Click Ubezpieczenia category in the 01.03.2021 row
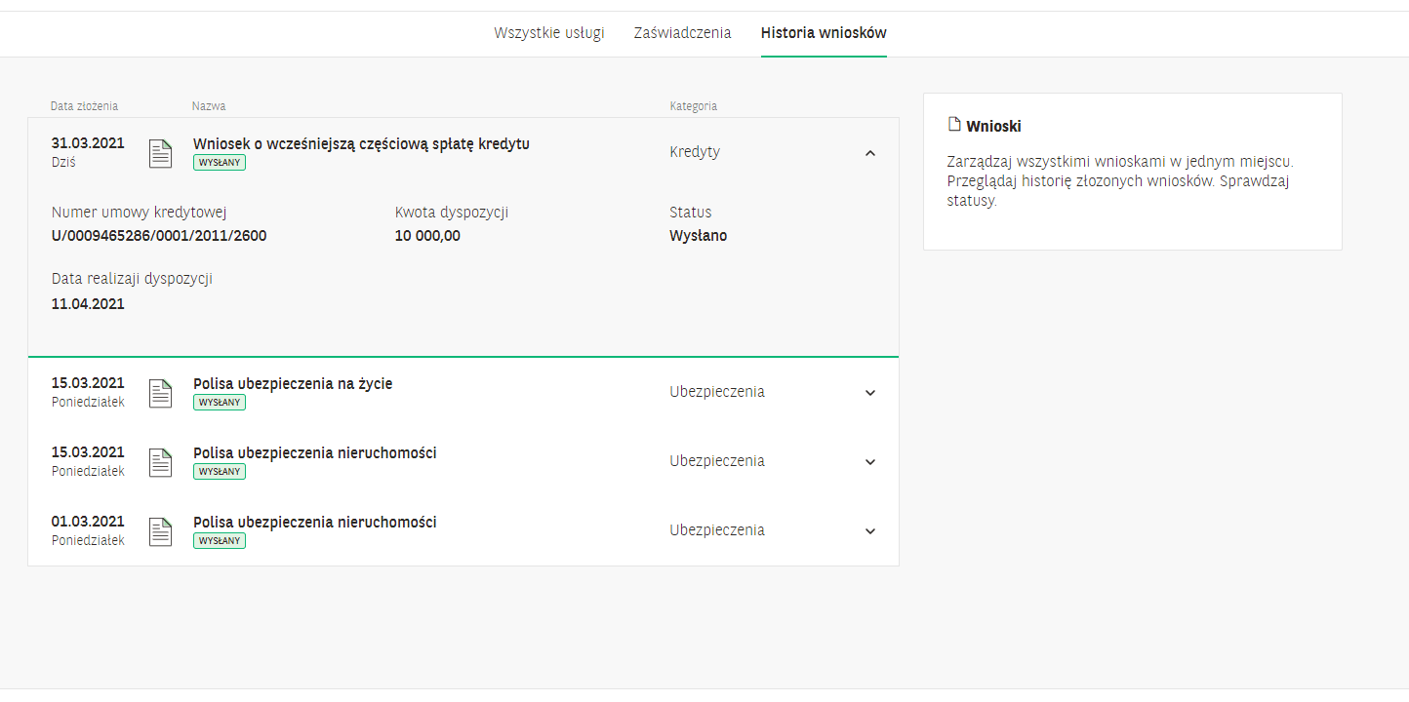This screenshot has height=702, width=1409. click(717, 530)
